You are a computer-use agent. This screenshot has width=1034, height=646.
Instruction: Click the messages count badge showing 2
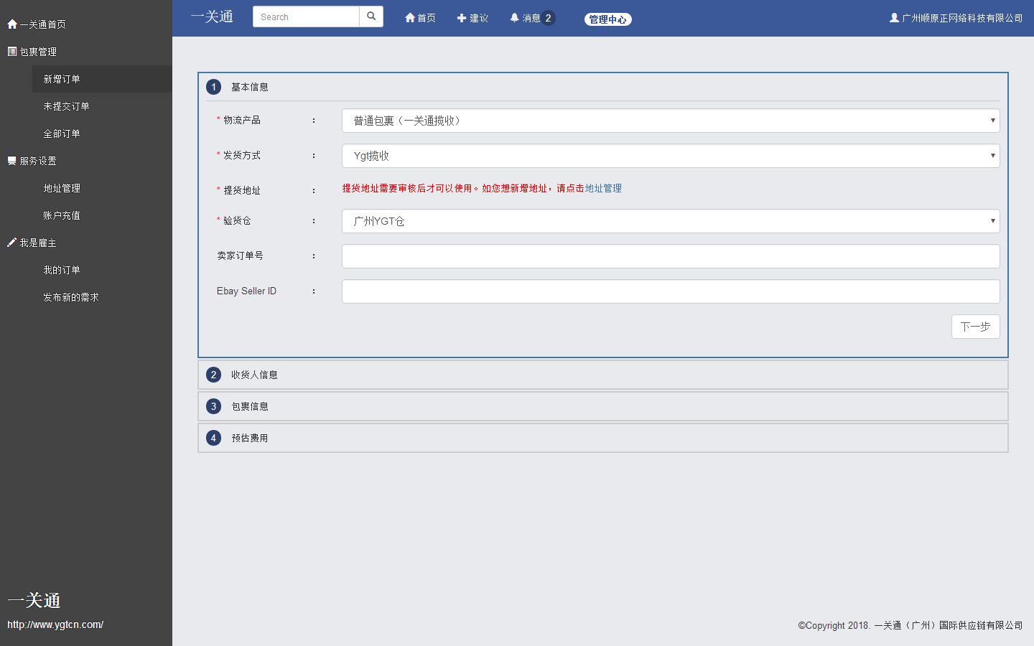pyautogui.click(x=548, y=18)
